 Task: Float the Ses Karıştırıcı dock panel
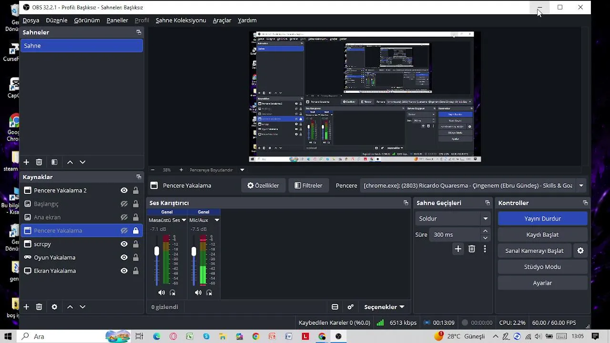pyautogui.click(x=406, y=203)
